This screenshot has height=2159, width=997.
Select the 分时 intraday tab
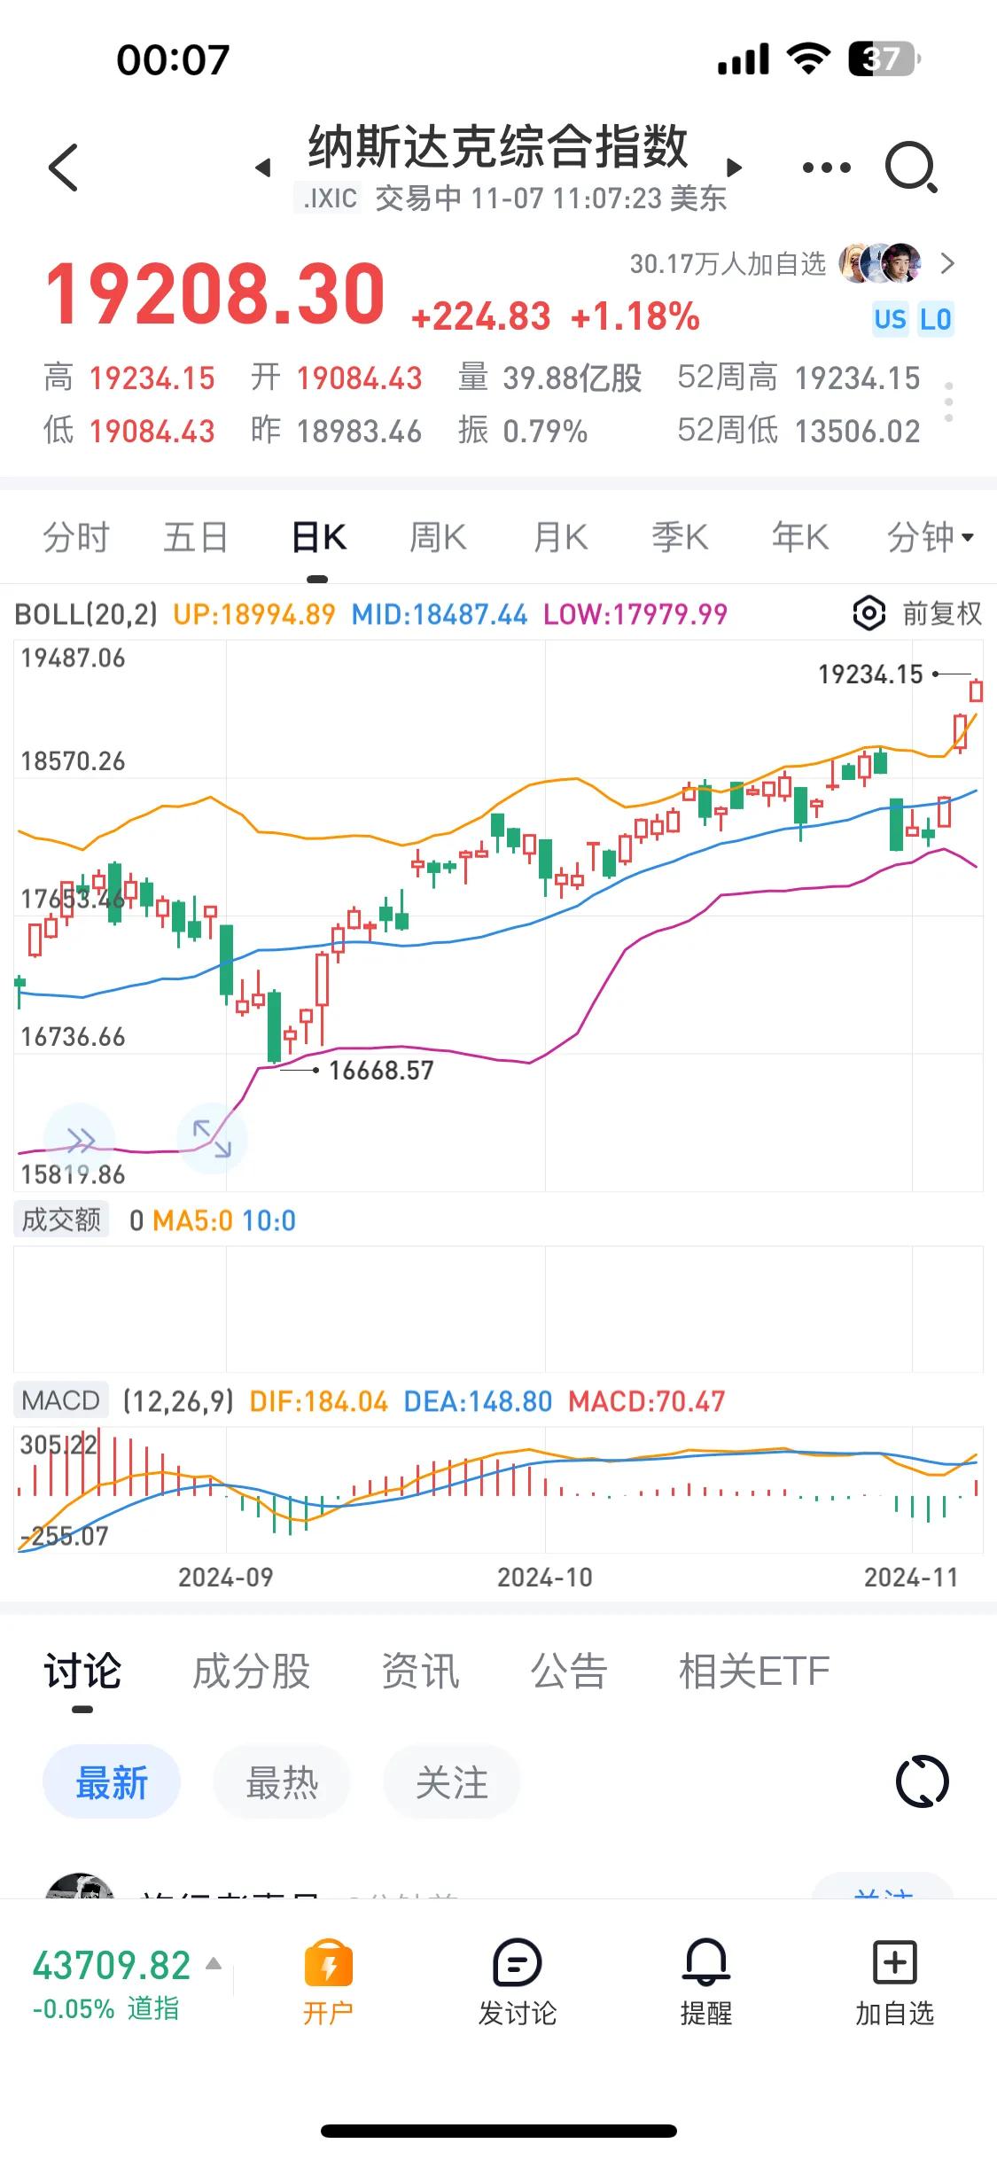click(x=76, y=537)
